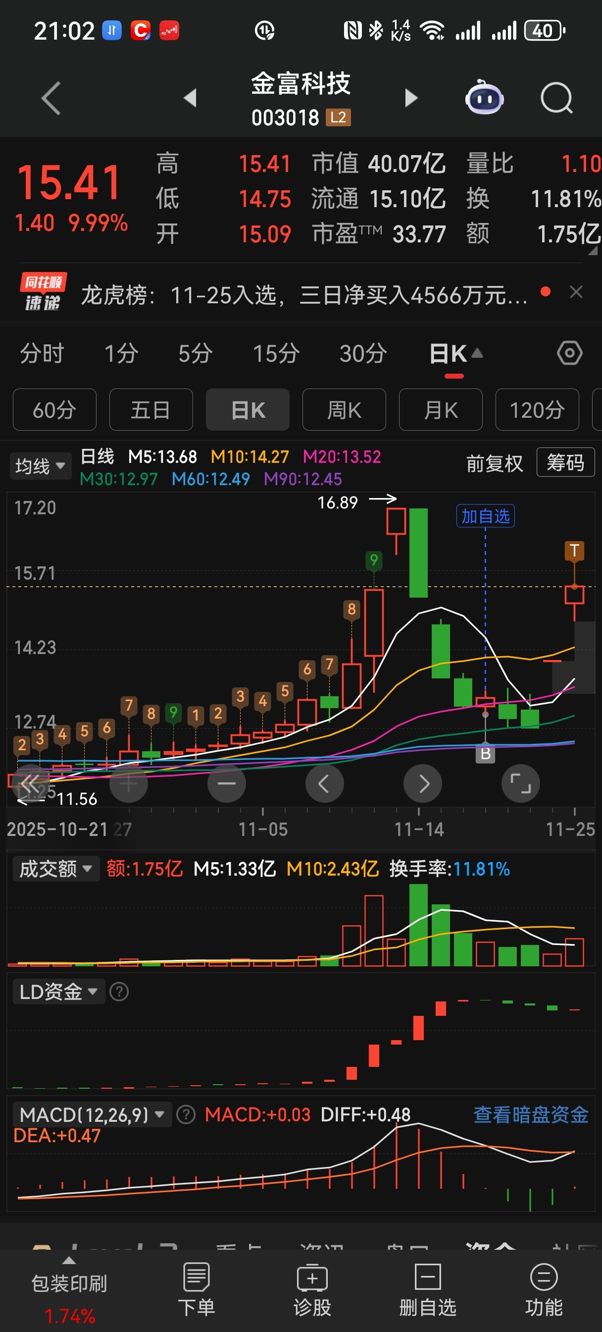This screenshot has height=1332, width=602.
Task: Zoom in chart with plus control
Action: [x=129, y=784]
